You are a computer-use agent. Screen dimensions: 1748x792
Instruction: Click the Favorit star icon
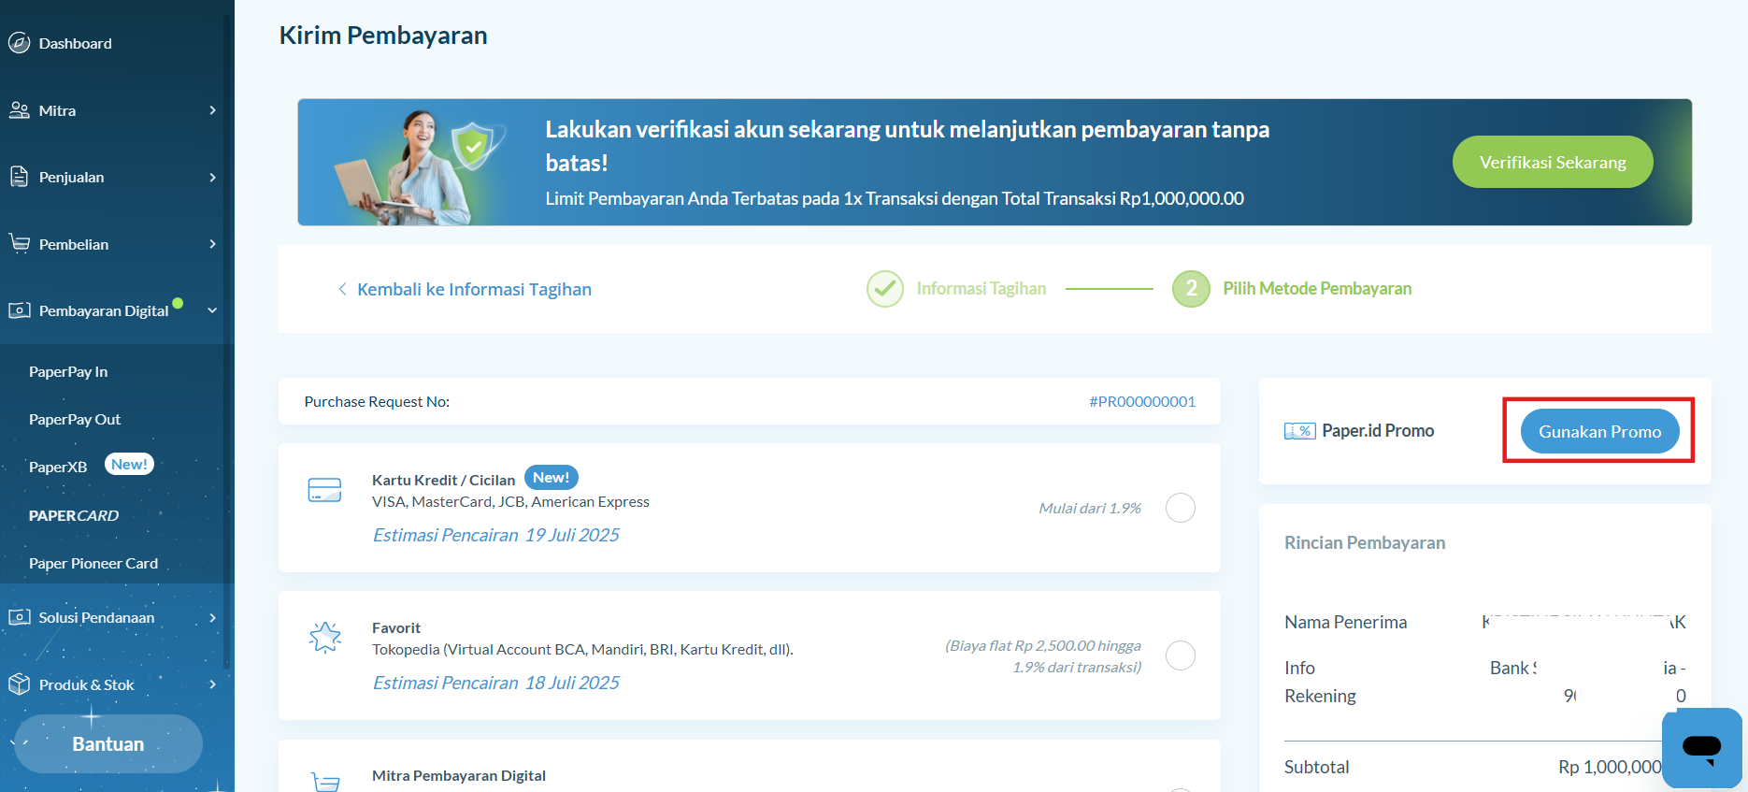point(324,637)
